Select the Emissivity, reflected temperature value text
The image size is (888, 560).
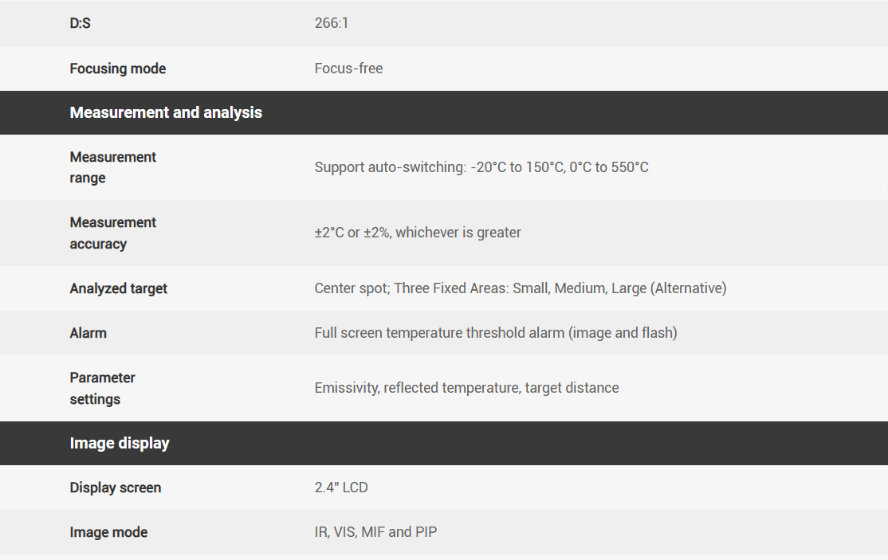[466, 388]
